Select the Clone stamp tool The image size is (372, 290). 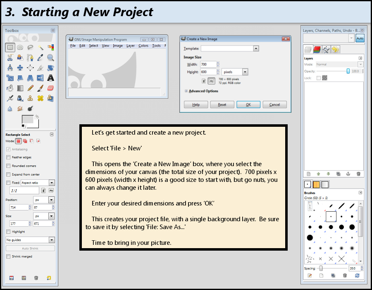pos(31,97)
